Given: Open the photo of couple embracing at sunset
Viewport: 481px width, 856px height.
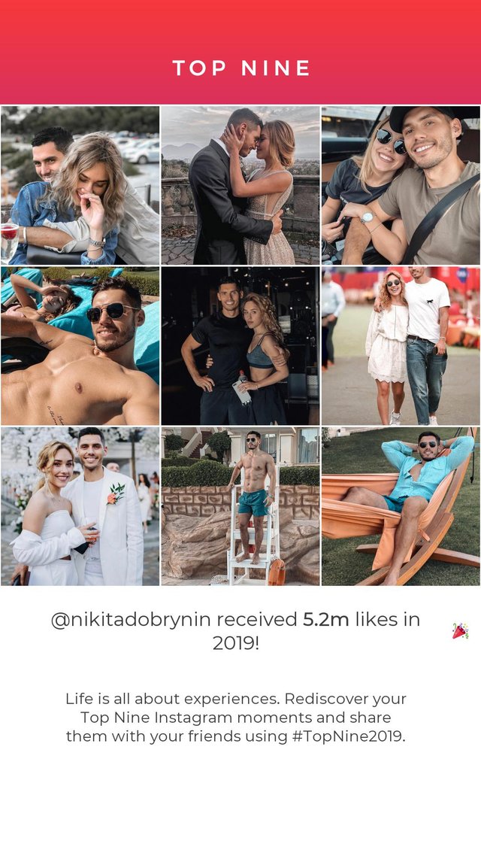Looking at the screenshot, I should [240, 185].
